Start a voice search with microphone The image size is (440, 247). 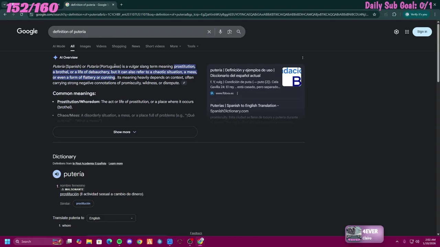pos(220,32)
